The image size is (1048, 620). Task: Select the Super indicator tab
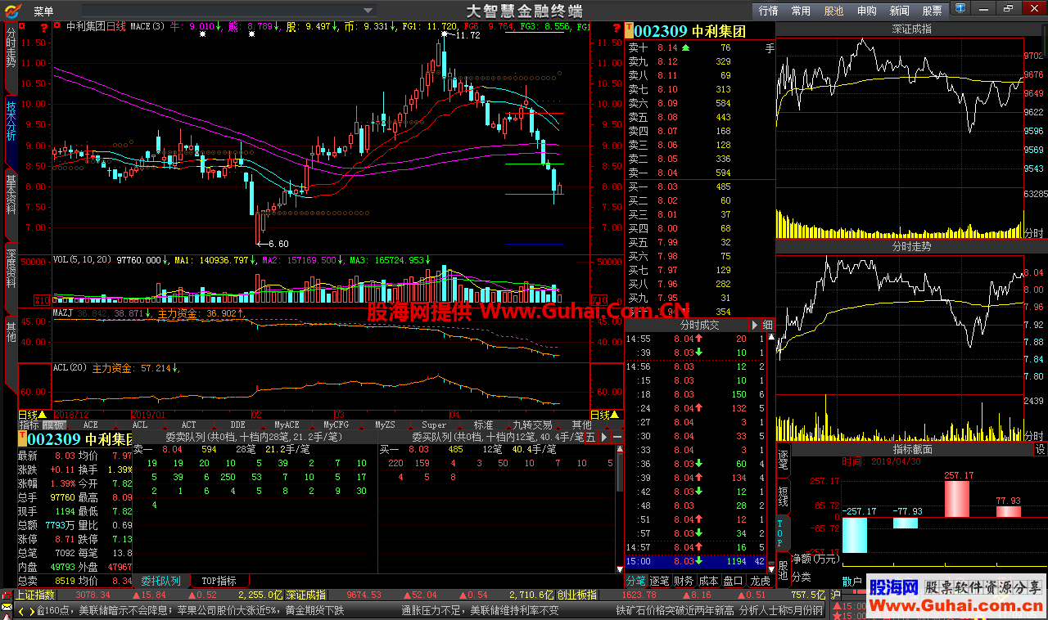point(434,425)
